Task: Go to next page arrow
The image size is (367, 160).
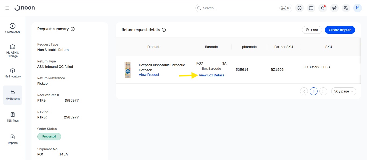Action: [x=323, y=91]
